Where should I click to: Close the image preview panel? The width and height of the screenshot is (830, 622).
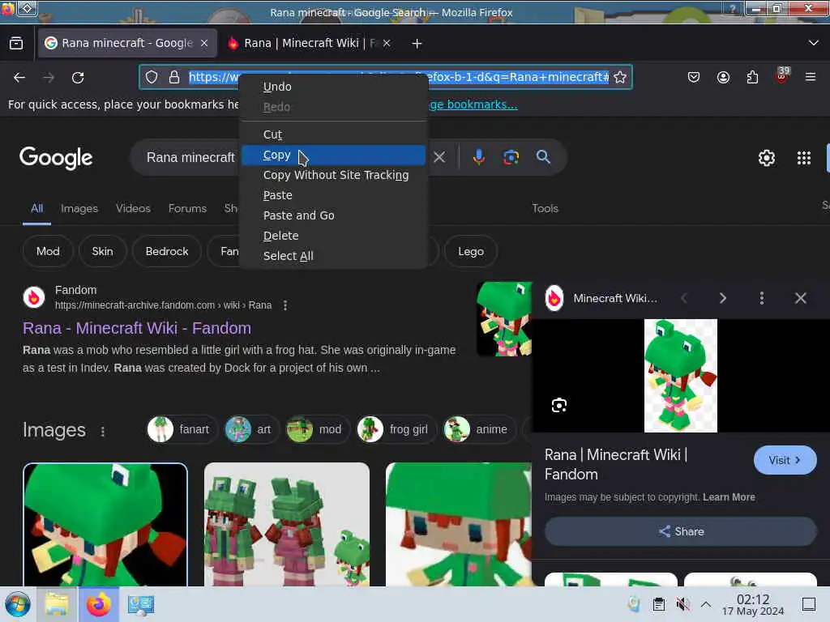click(800, 298)
